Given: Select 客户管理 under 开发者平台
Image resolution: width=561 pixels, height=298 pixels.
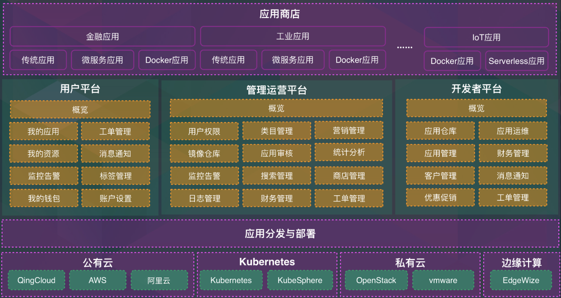Looking at the screenshot, I should [x=440, y=176].
